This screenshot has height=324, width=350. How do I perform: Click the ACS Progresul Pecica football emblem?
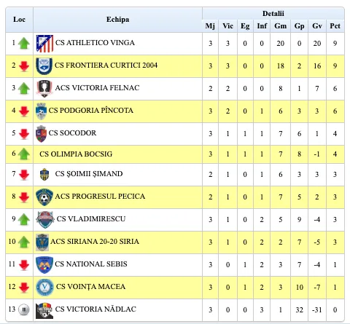click(x=44, y=197)
